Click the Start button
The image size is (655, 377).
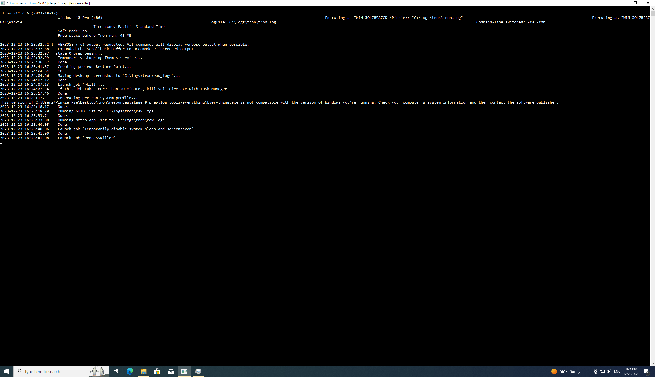6,371
